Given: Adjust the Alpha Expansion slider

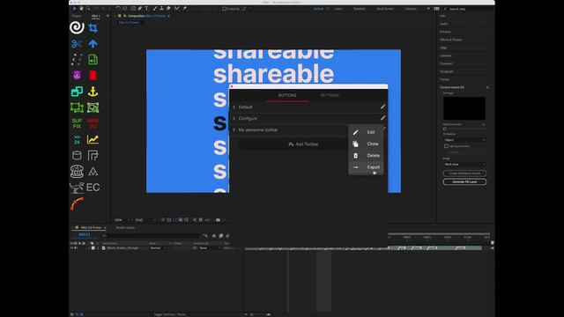Looking at the screenshot, I should [445, 129].
